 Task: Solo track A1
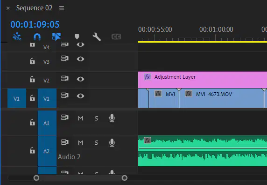coord(96,118)
